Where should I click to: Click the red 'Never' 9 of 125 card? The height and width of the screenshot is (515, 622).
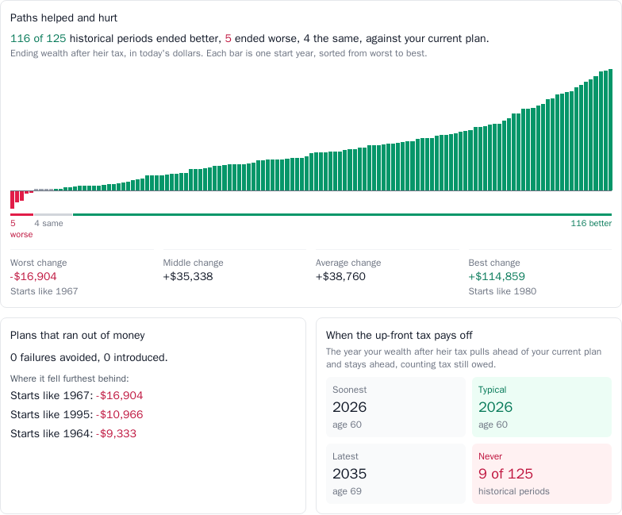point(542,474)
